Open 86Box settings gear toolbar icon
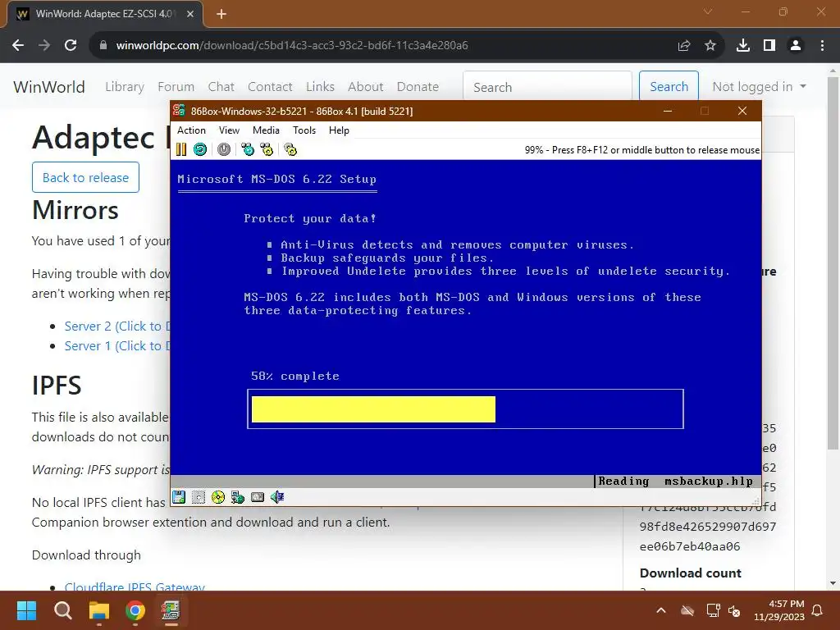Image resolution: width=840 pixels, height=630 pixels. (290, 149)
